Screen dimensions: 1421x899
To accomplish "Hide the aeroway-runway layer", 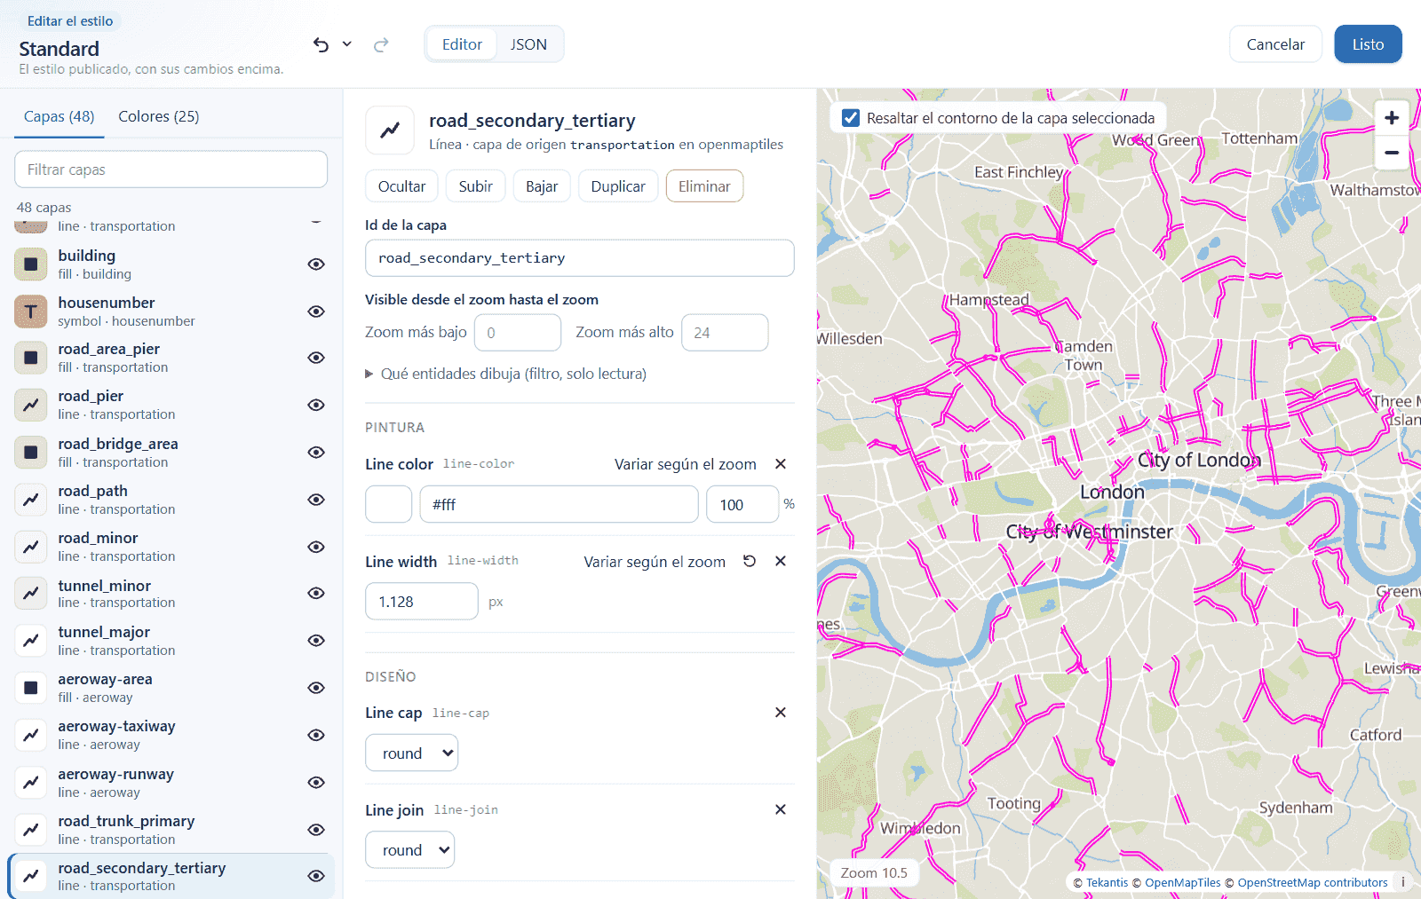I will coord(316,783).
